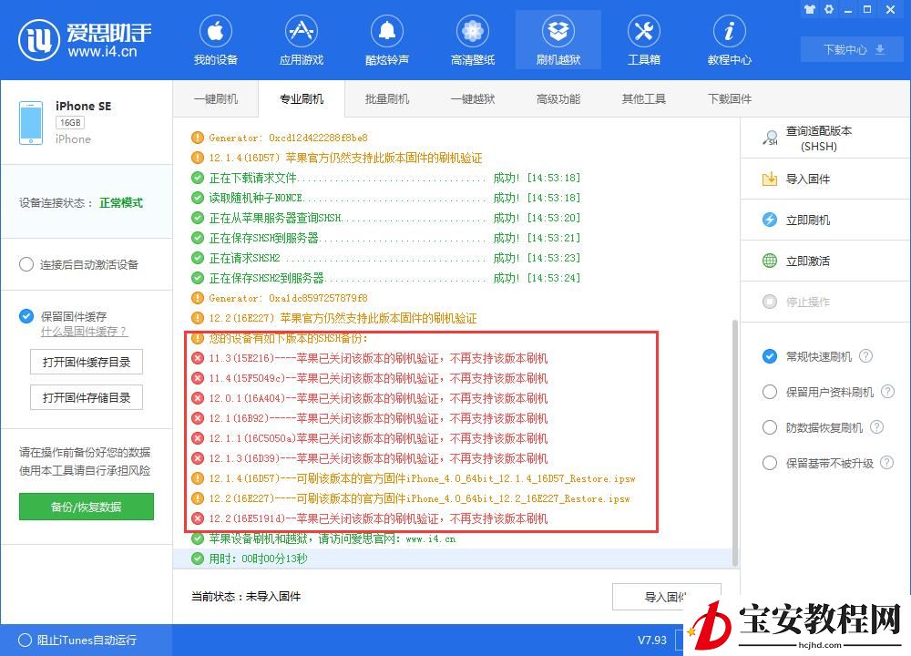Switch to 下载固件 tab

[730, 98]
